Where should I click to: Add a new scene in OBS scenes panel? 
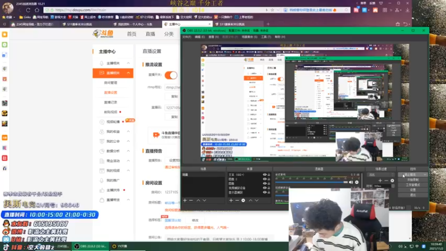(x=185, y=200)
